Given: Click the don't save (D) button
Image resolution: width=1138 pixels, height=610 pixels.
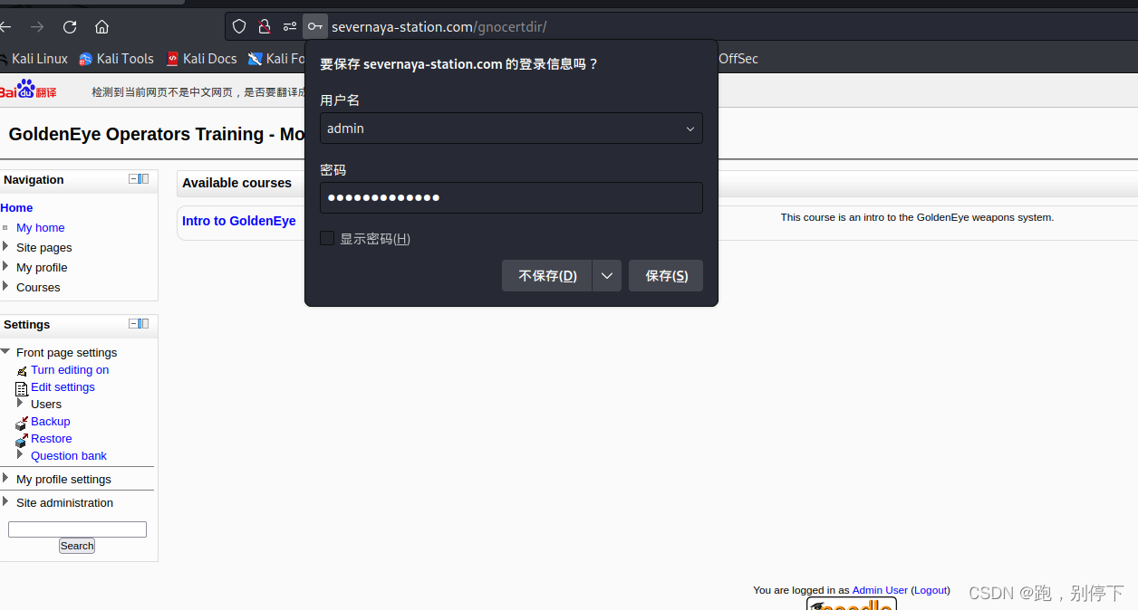Looking at the screenshot, I should (547, 276).
